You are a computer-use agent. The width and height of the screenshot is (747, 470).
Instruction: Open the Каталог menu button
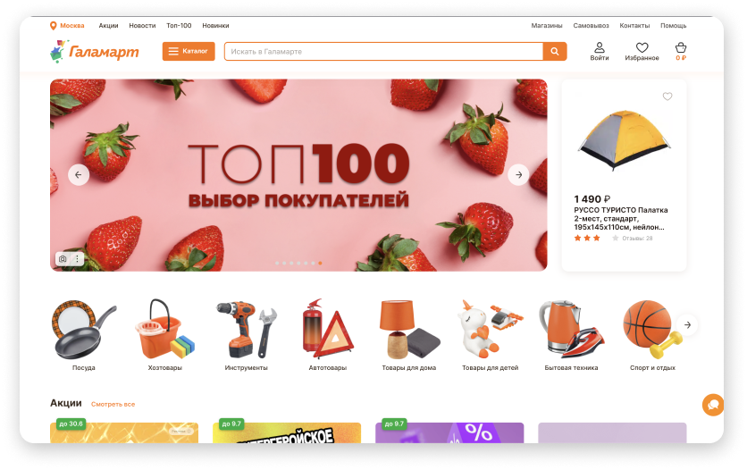pyautogui.click(x=189, y=52)
